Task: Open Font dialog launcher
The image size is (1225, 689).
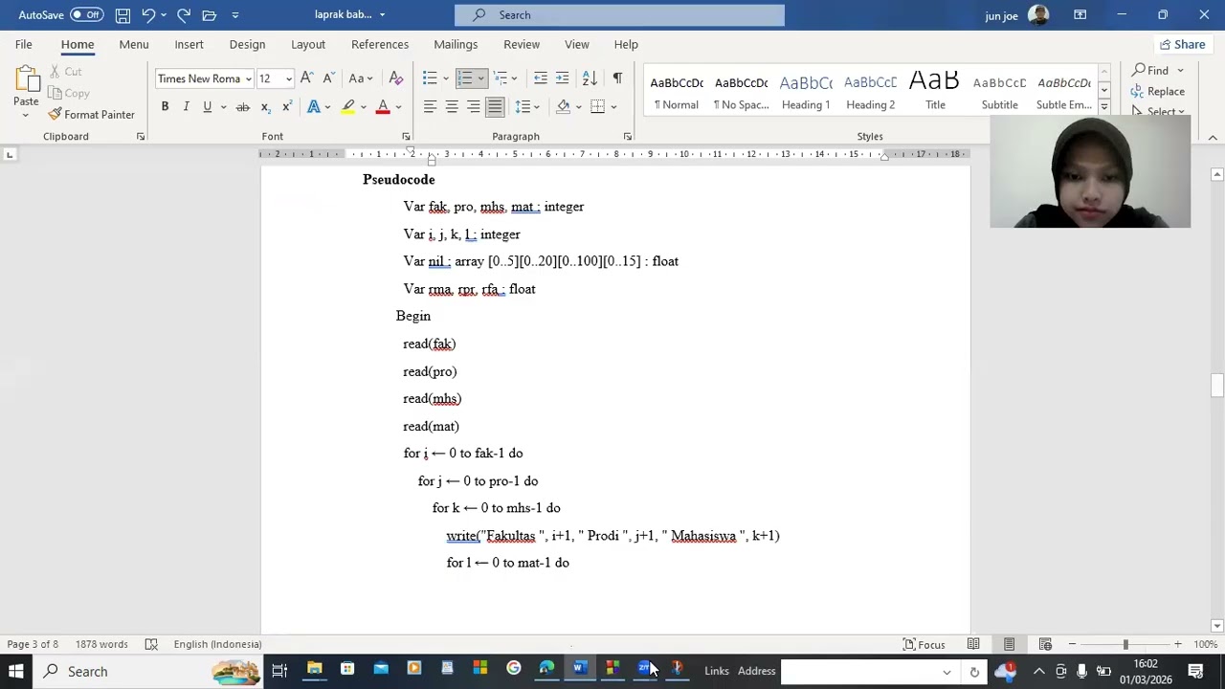Action: (x=406, y=137)
